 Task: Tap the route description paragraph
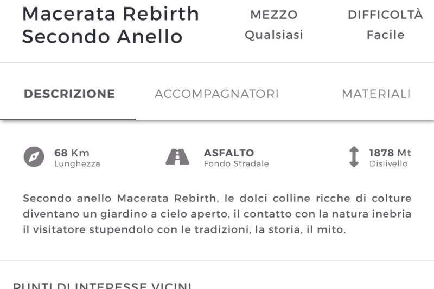tap(217, 214)
